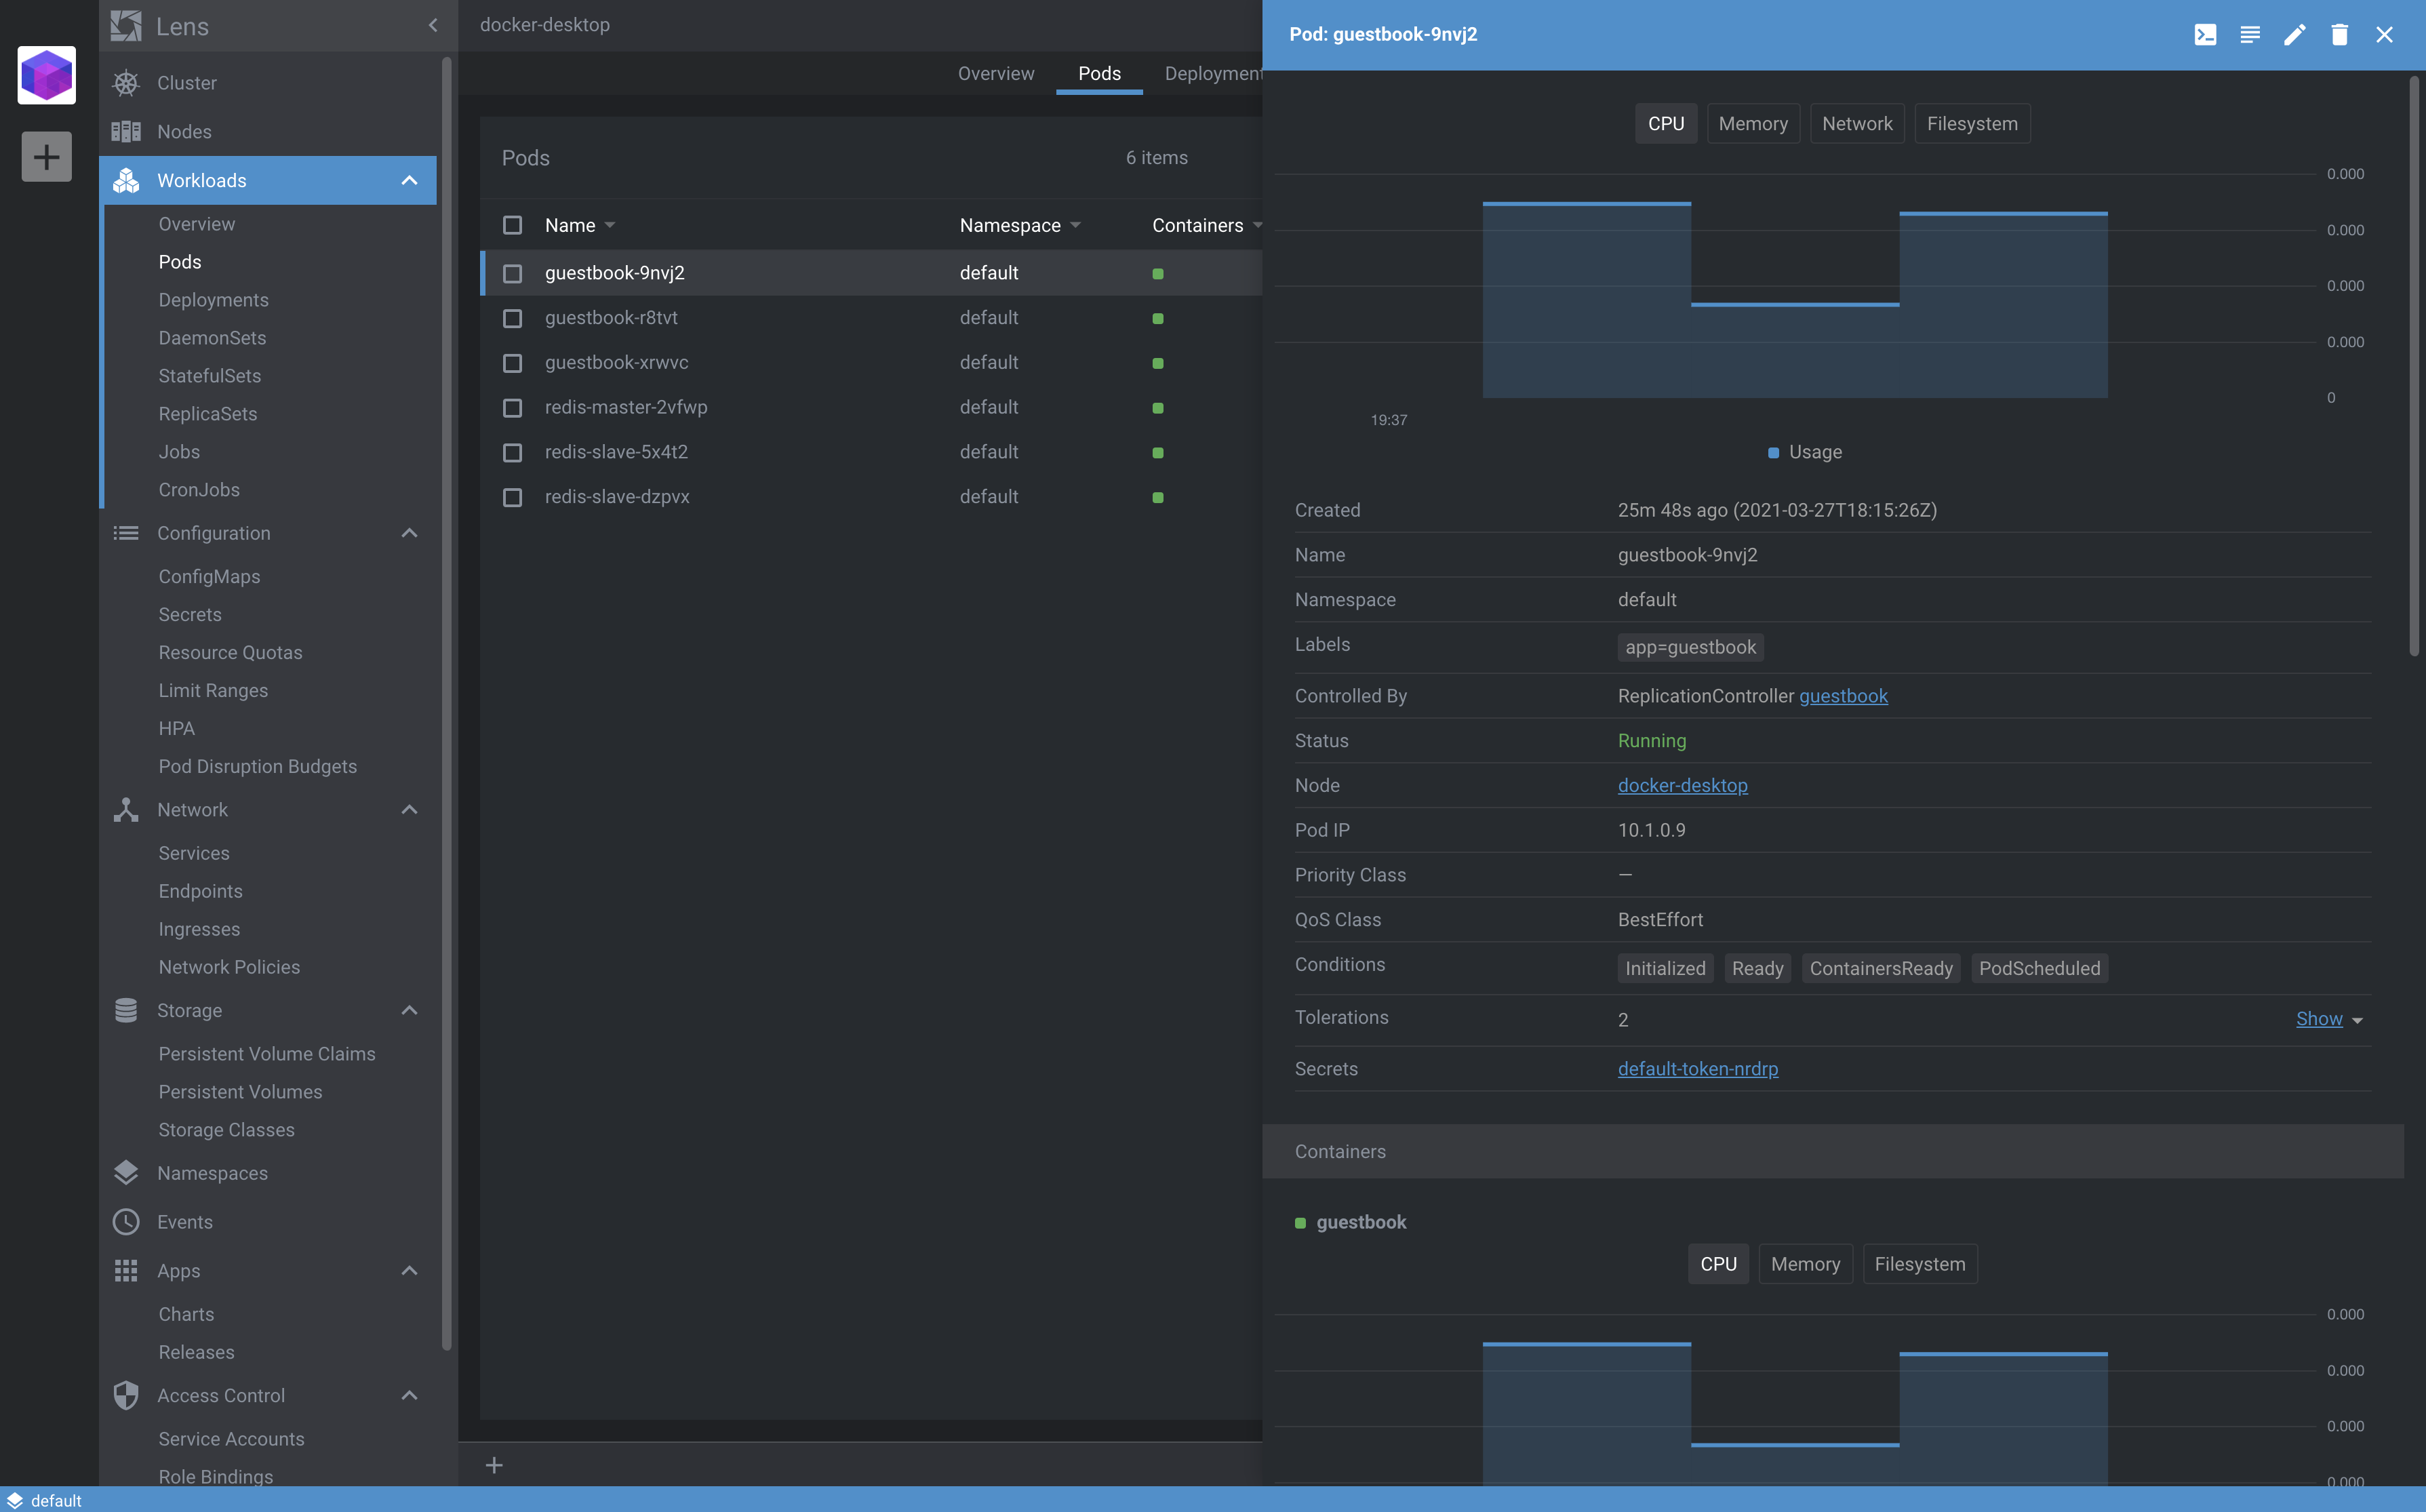Collapse the Access Control section chevron
Viewport: 2426px width, 1512px height.
point(409,1395)
